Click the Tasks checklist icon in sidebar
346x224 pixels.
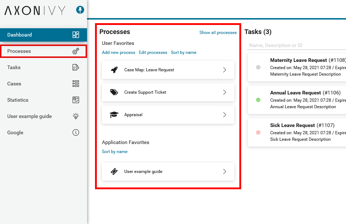(76, 67)
